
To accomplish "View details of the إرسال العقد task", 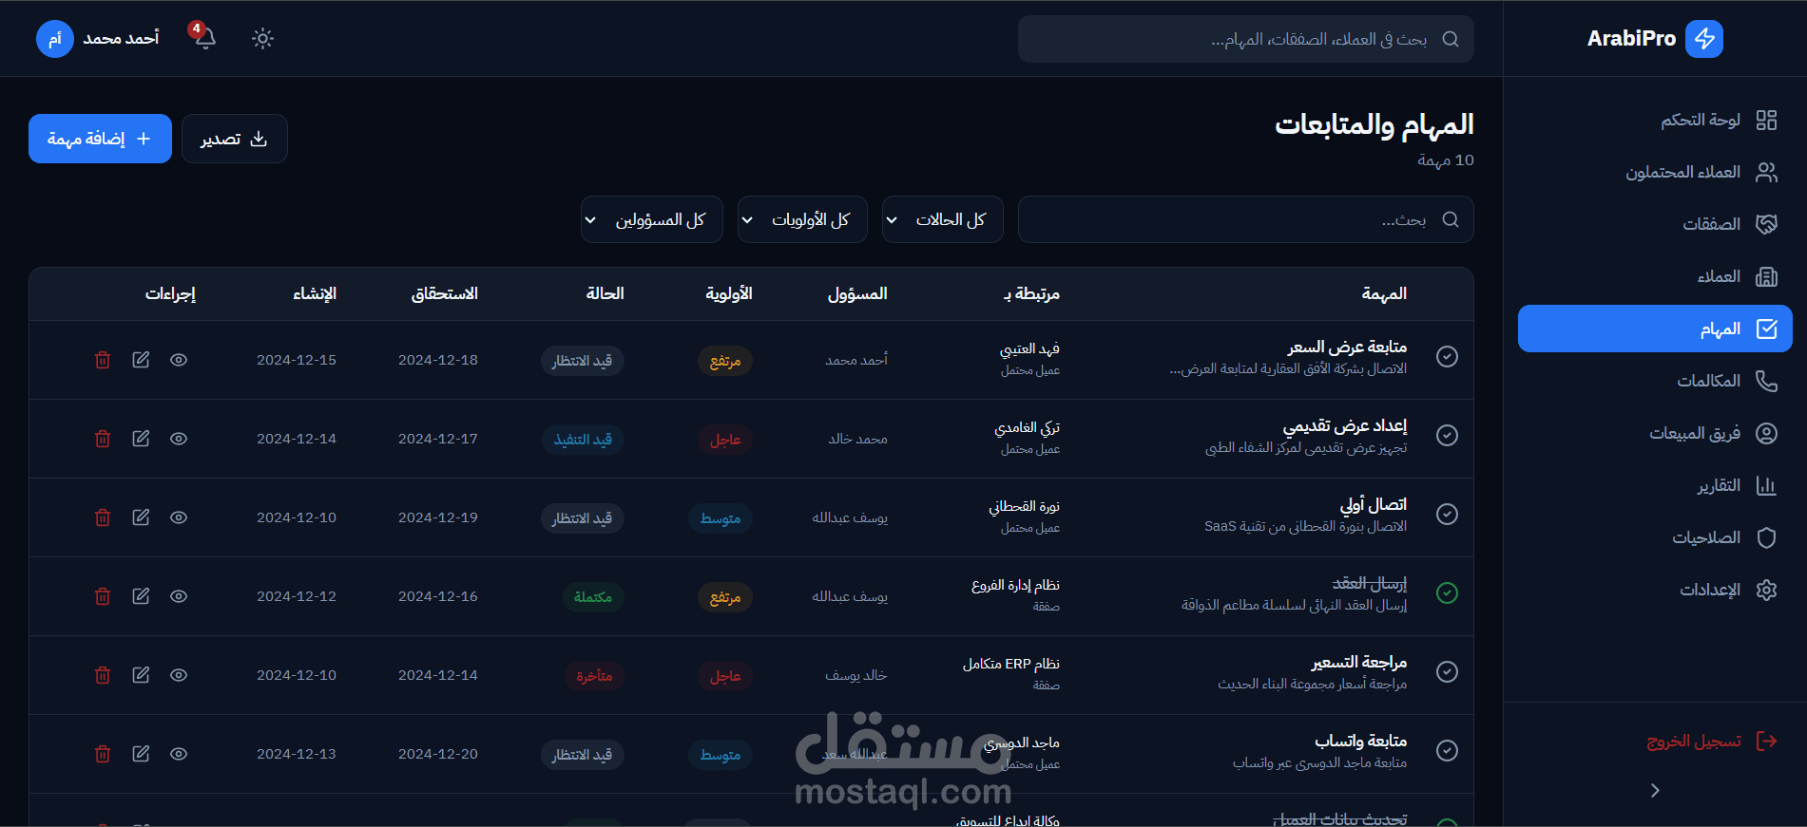I will pyautogui.click(x=179, y=596).
